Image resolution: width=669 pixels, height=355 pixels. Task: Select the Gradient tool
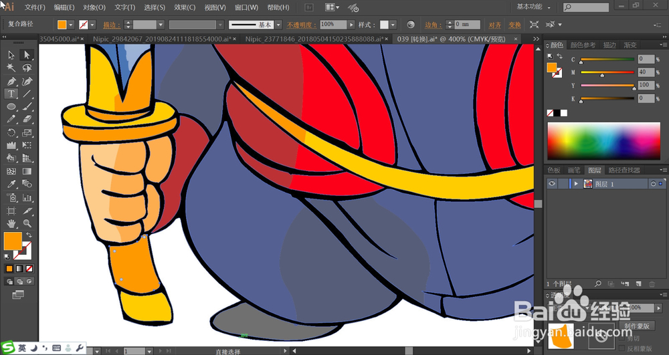pyautogui.click(x=27, y=171)
